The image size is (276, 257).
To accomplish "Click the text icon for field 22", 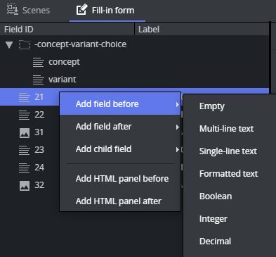I will 25,115.
